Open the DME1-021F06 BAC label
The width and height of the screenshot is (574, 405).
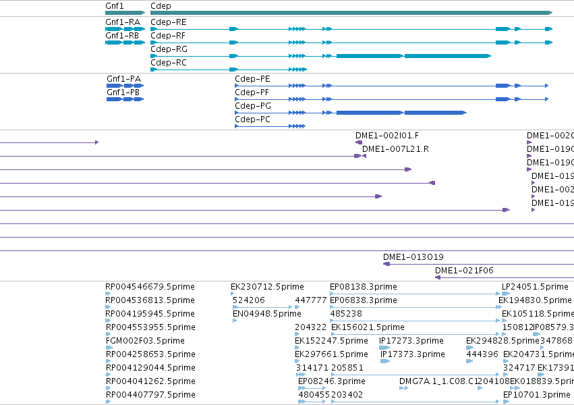click(464, 271)
